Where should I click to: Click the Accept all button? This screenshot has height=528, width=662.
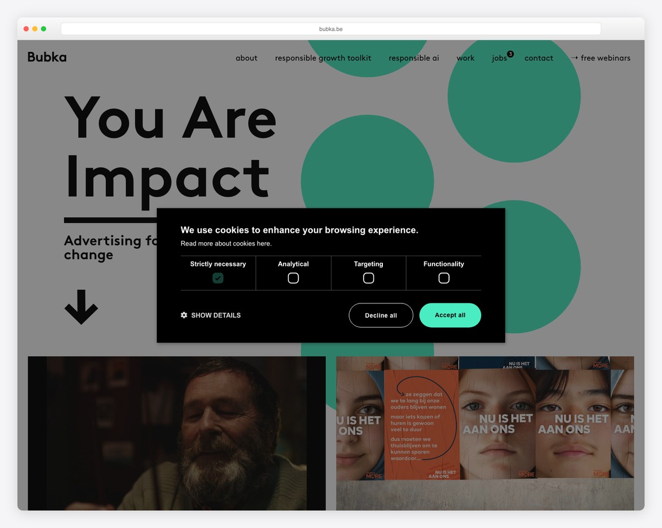[x=450, y=315]
